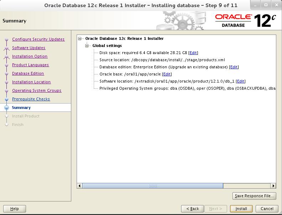Click the Back button
Image resolution: width=282 pixels, height=215 pixels.
193,209
